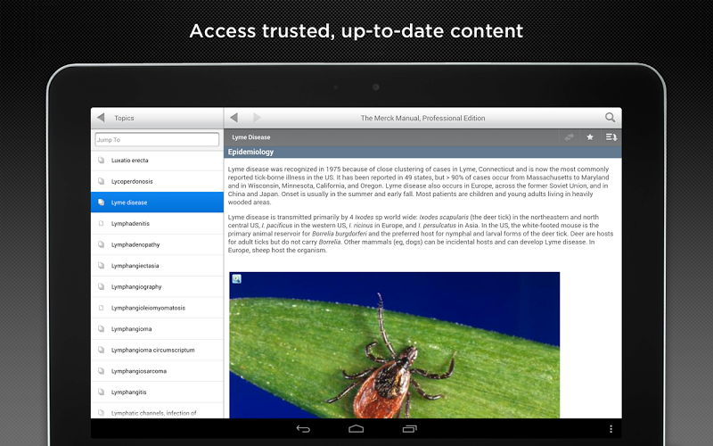This screenshot has width=713, height=446.
Task: Click the Lymphangiography document icon
Action: (x=101, y=286)
